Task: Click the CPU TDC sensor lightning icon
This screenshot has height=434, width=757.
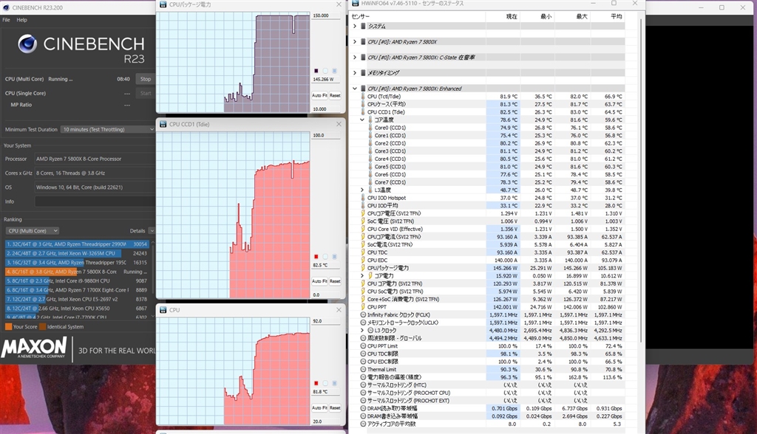Action: [363, 252]
